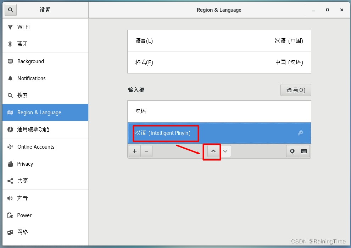
Task: Click the sharing icon beside 共享
Action: 10,181
